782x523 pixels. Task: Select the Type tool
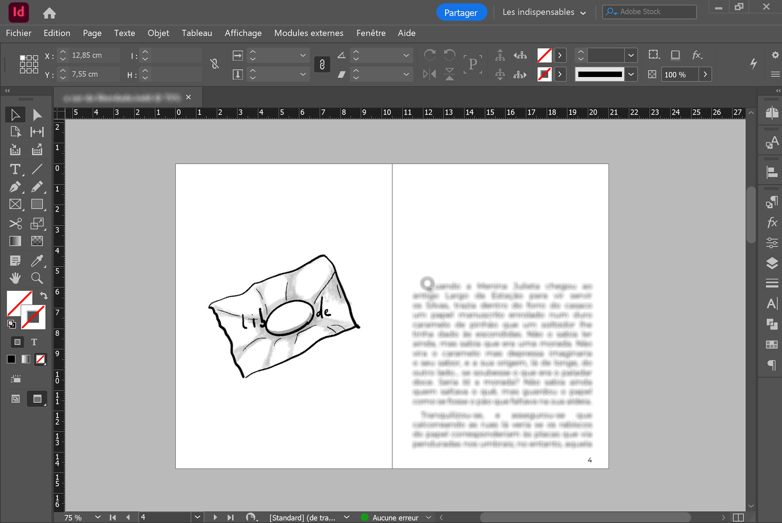tap(15, 169)
